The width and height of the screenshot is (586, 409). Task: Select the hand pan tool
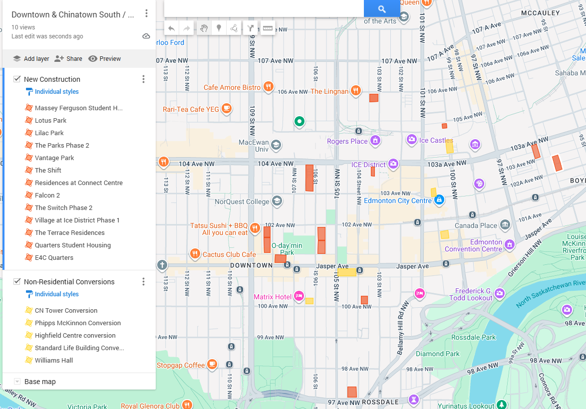204,28
